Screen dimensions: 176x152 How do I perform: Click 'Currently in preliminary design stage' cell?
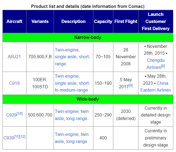click(x=156, y=138)
